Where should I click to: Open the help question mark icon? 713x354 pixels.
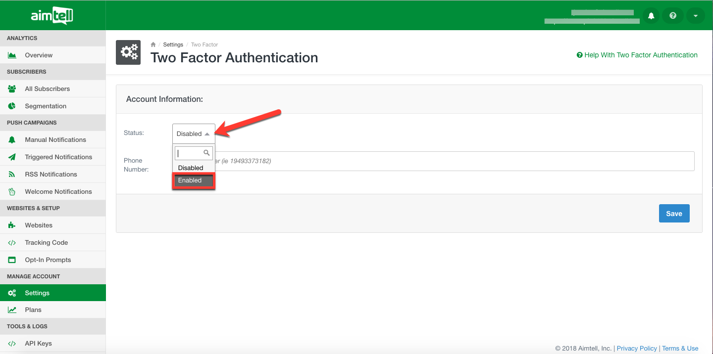click(673, 16)
